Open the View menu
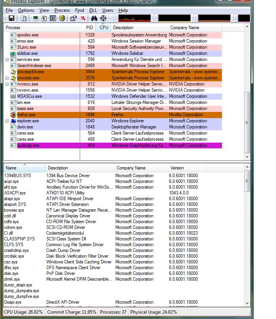Image resolution: width=276 pixels, height=319 pixels. [x=44, y=10]
